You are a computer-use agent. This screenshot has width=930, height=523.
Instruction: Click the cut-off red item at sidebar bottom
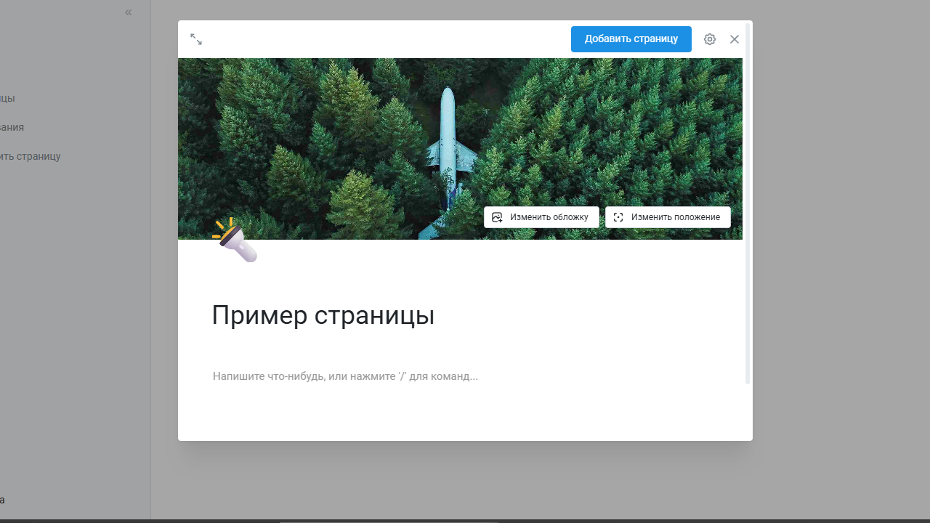tap(2, 500)
